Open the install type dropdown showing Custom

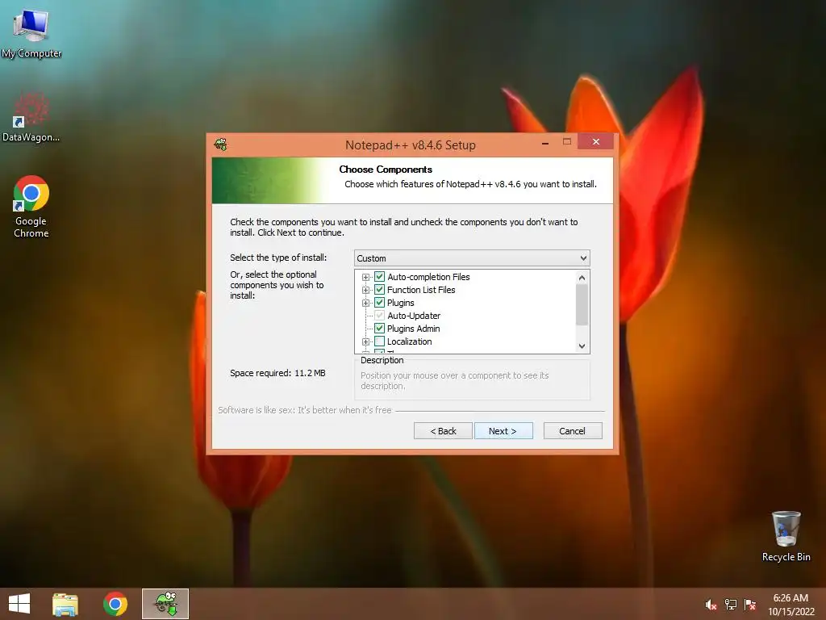point(471,258)
